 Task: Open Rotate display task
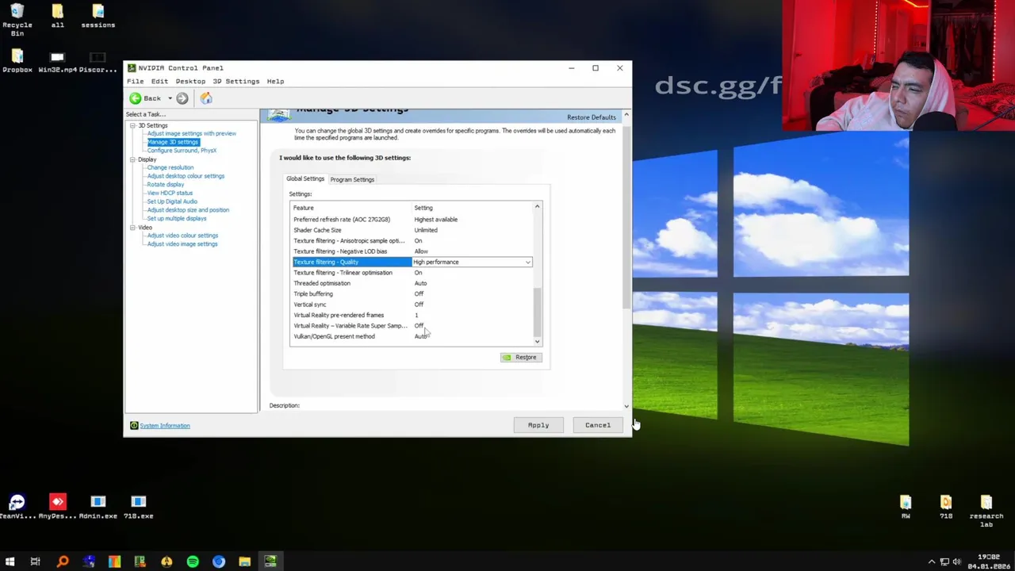coord(166,185)
